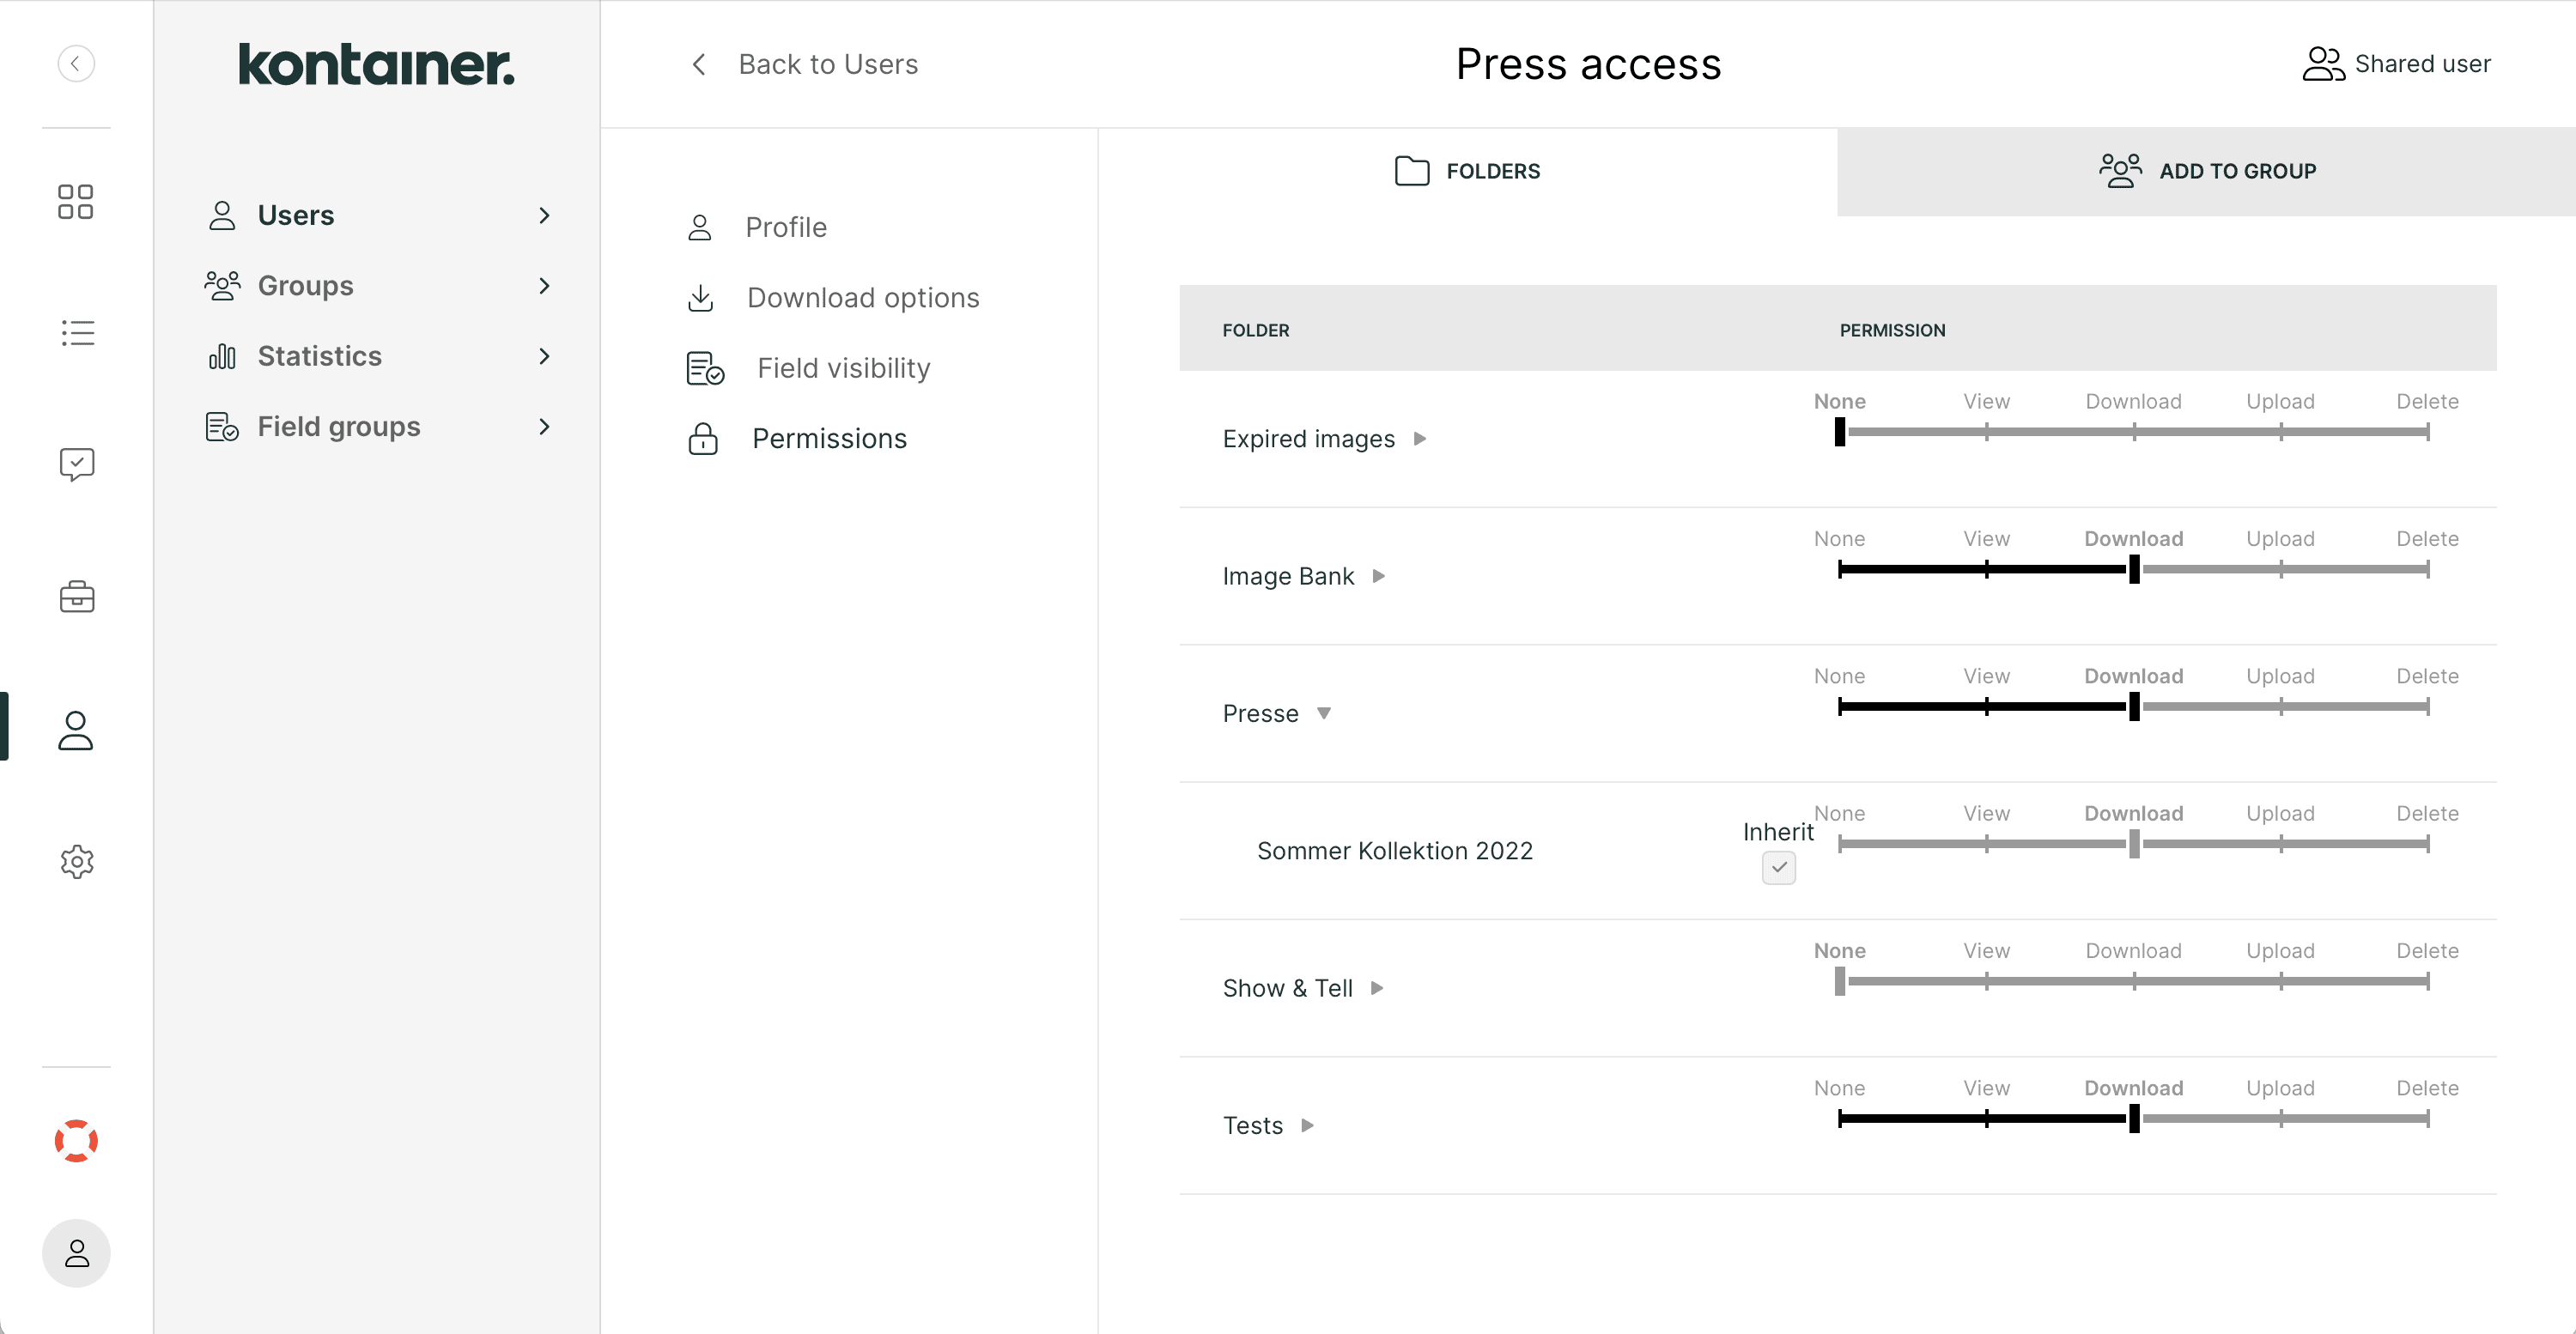Select the list view icon in sidebar
2576x1334 pixels.
(77, 333)
